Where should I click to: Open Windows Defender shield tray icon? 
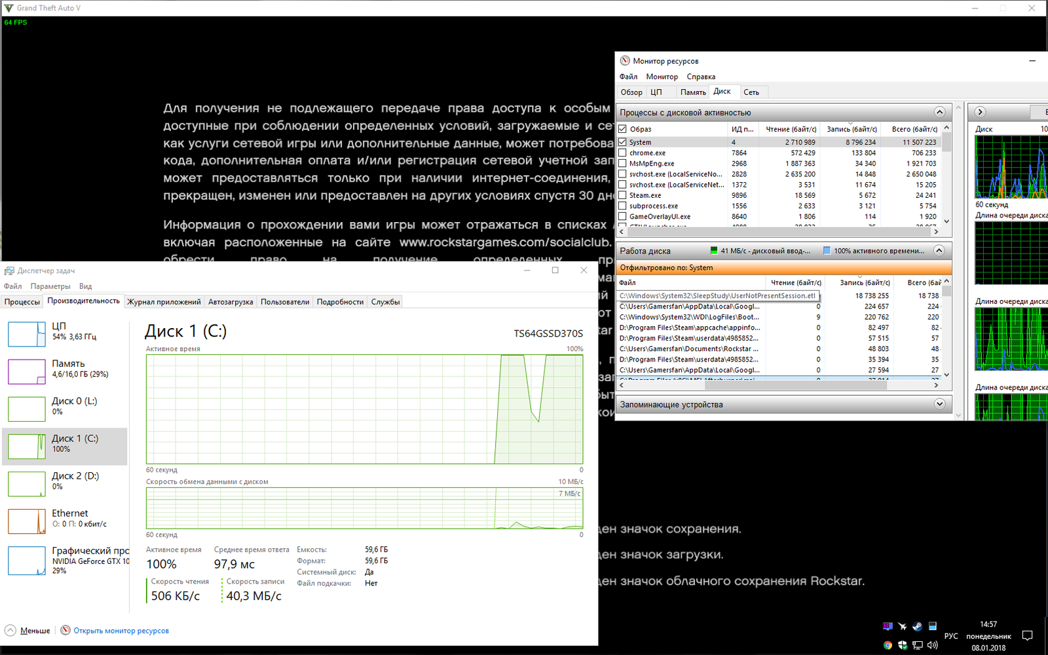point(903,645)
